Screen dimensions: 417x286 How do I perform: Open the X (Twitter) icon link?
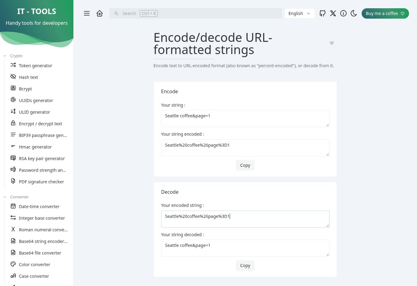point(333,13)
